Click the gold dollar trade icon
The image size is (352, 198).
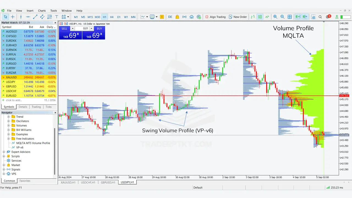point(162,17)
